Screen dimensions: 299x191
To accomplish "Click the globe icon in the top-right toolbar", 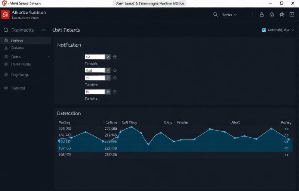I will tap(282, 15).
